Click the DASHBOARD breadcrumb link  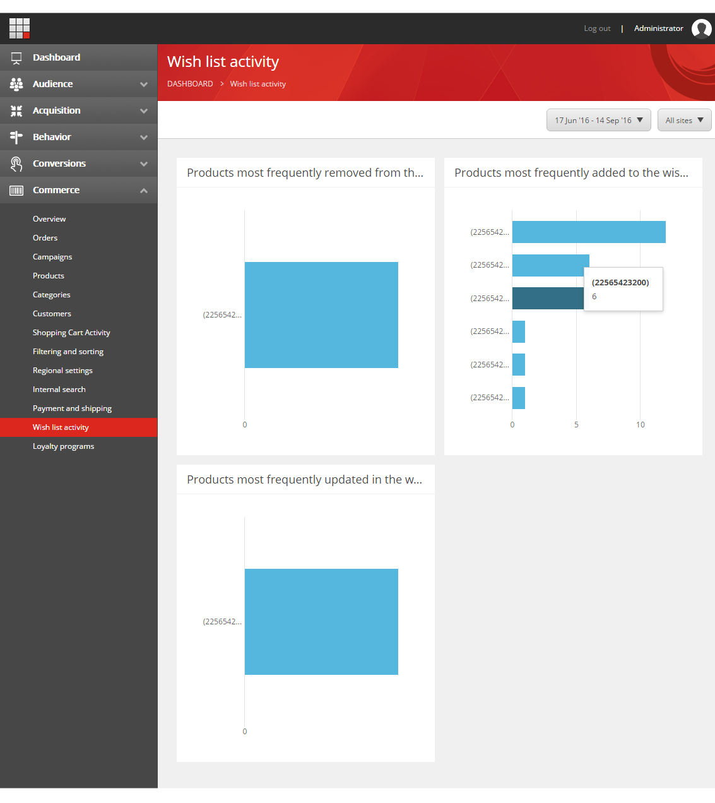point(190,84)
